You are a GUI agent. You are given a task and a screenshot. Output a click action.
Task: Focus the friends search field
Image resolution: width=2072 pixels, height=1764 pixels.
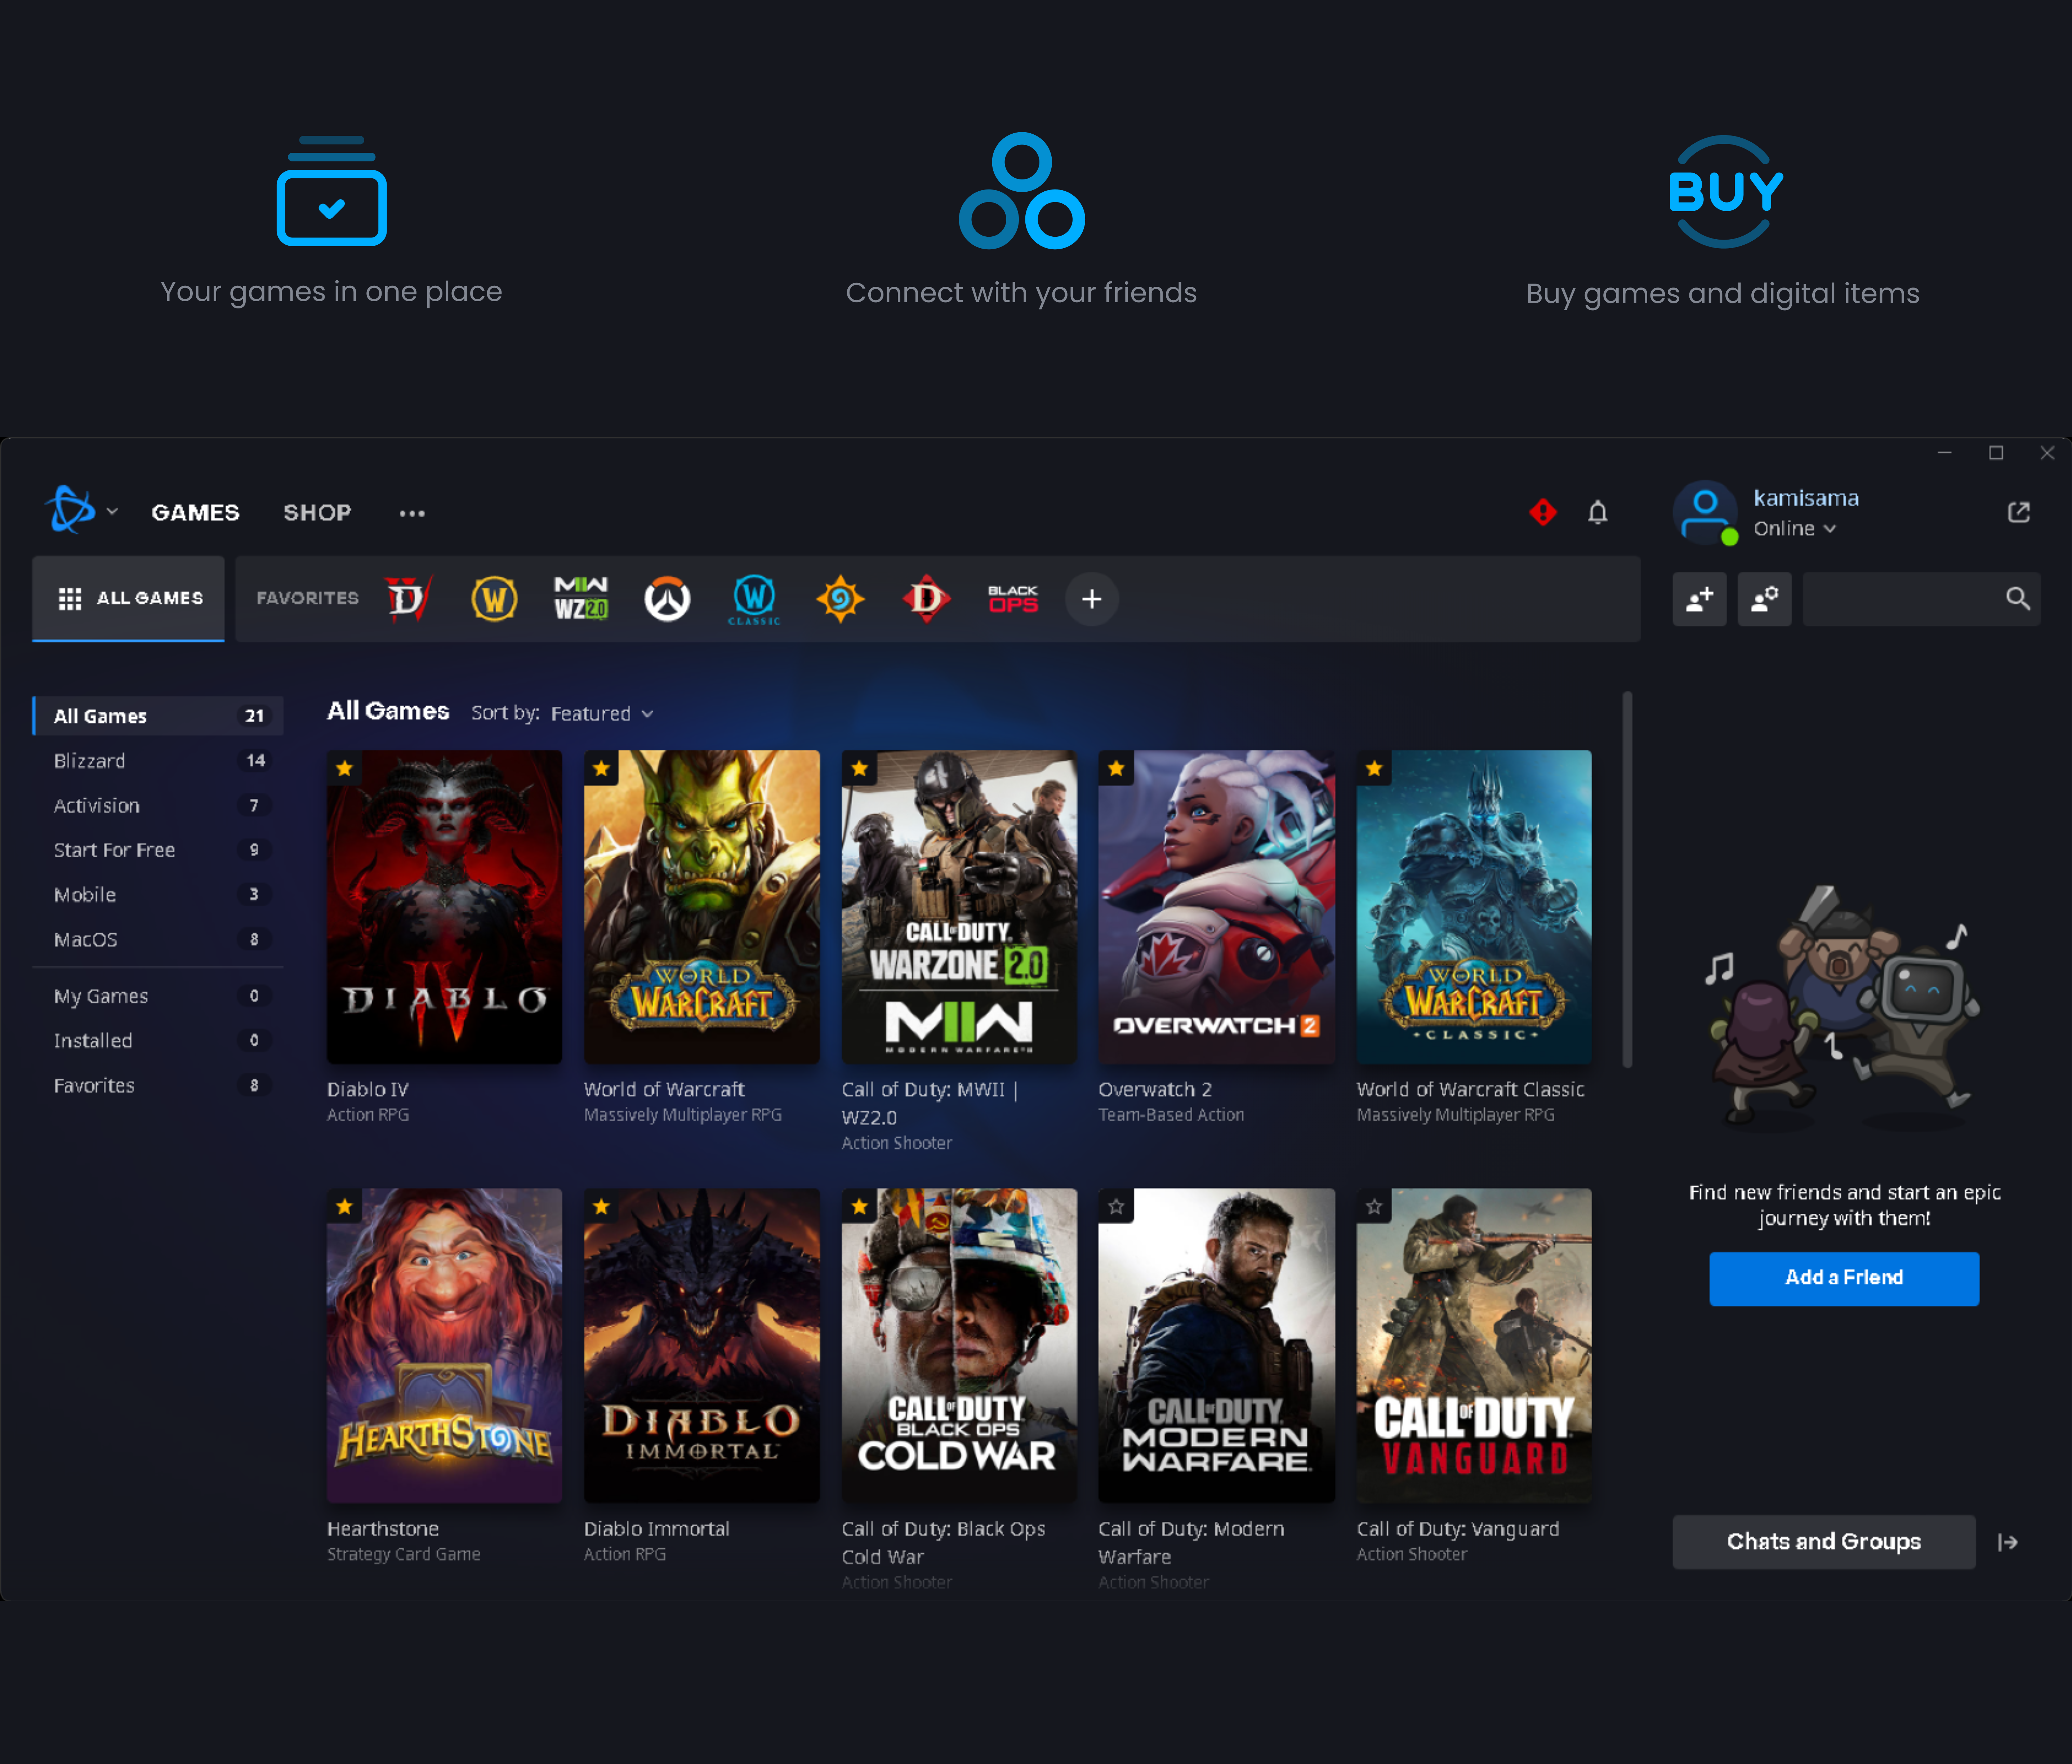[x=1921, y=599]
